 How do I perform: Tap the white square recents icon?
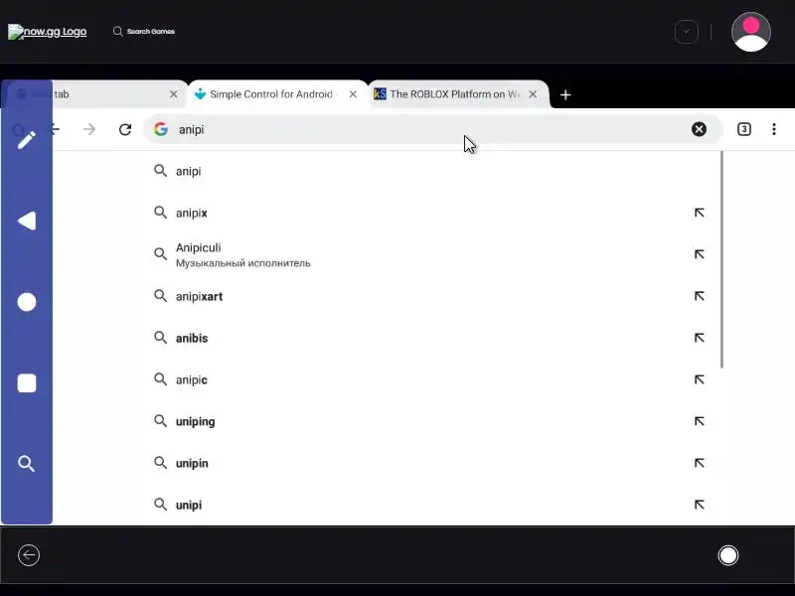pyautogui.click(x=27, y=383)
